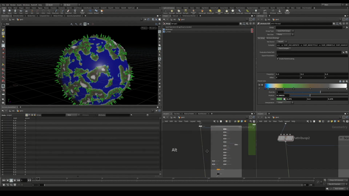The image size is (349, 196).
Task: Open the Render menu
Action: pyautogui.click(x=13, y=5)
